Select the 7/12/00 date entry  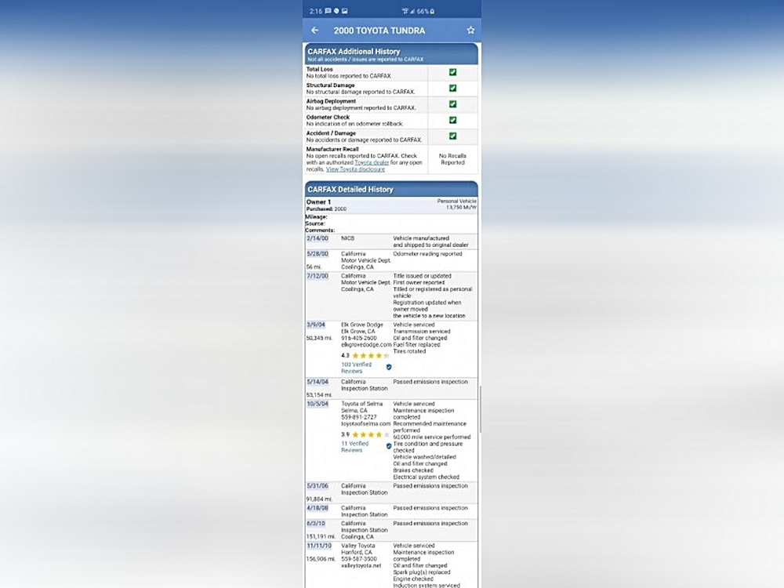(x=318, y=276)
